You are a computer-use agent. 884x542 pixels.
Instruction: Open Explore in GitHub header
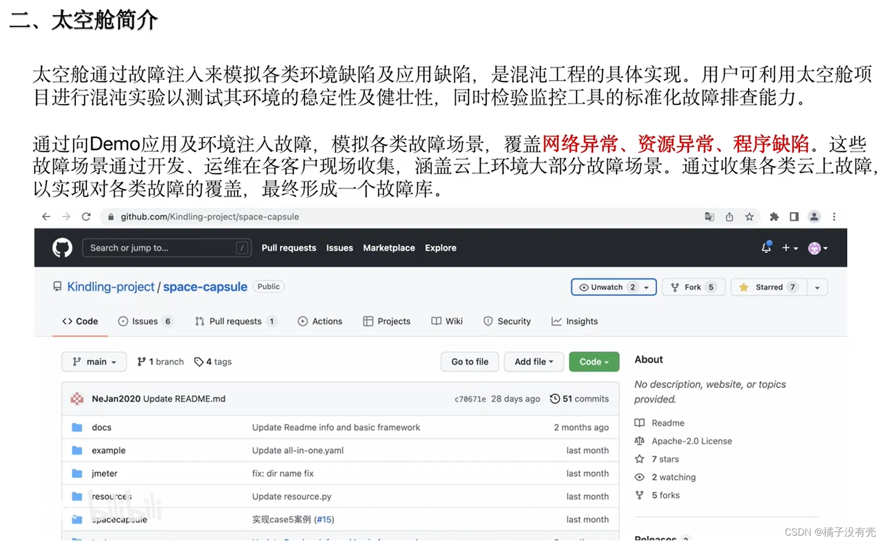[x=440, y=247]
